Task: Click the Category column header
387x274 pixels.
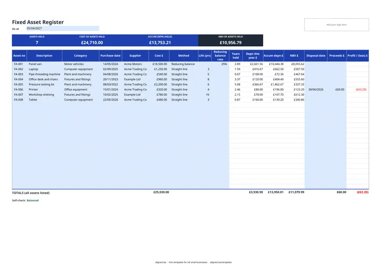Action: pos(81,55)
